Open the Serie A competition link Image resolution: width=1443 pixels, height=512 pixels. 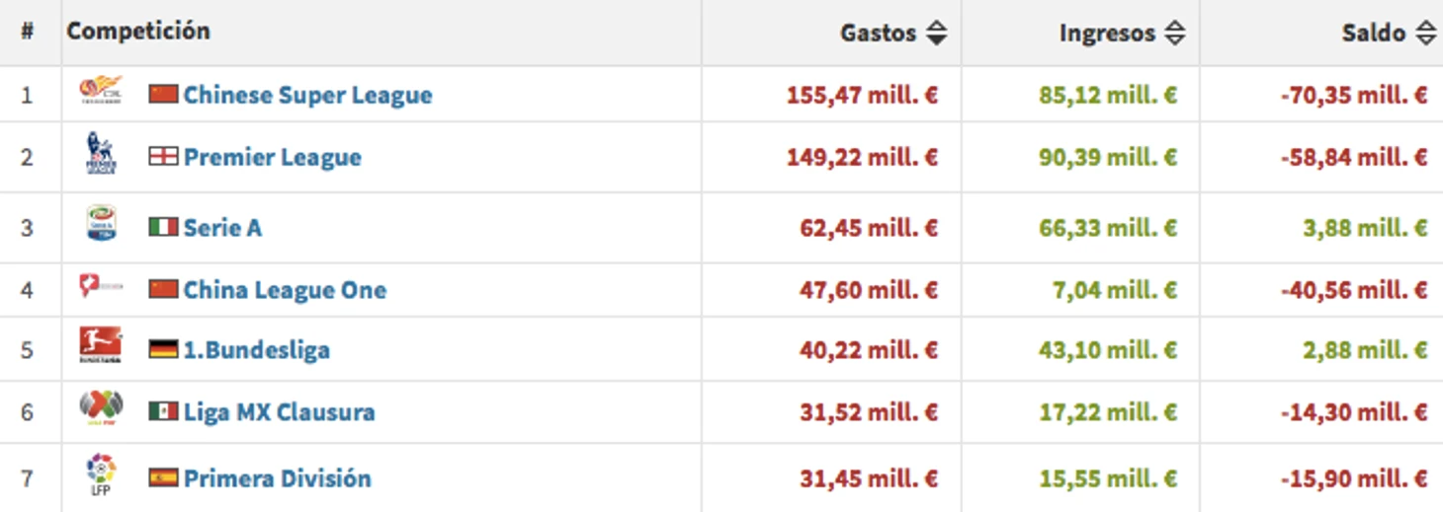(x=222, y=228)
